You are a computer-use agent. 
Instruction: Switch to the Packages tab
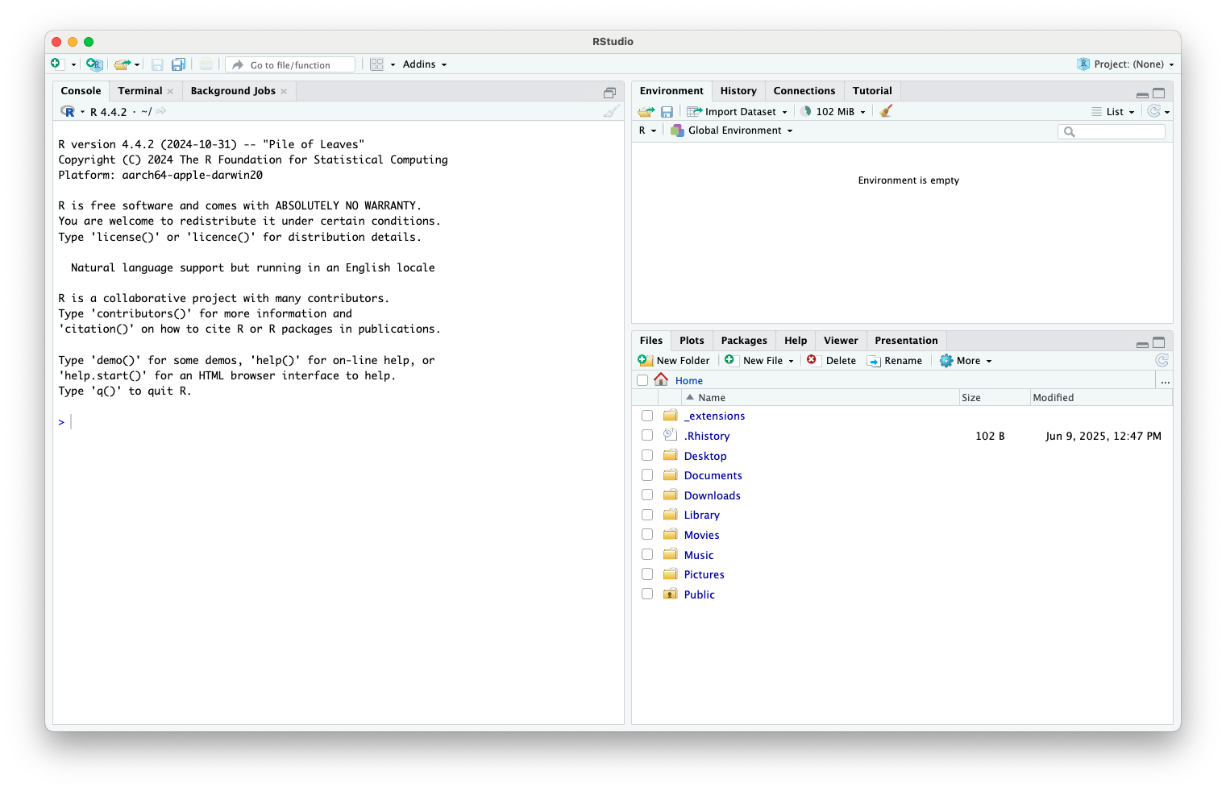pos(743,341)
